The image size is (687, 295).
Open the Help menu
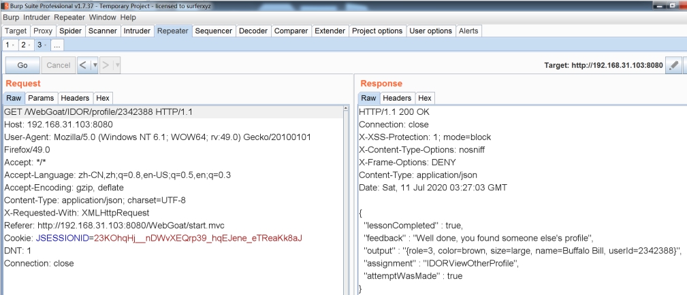pos(128,18)
